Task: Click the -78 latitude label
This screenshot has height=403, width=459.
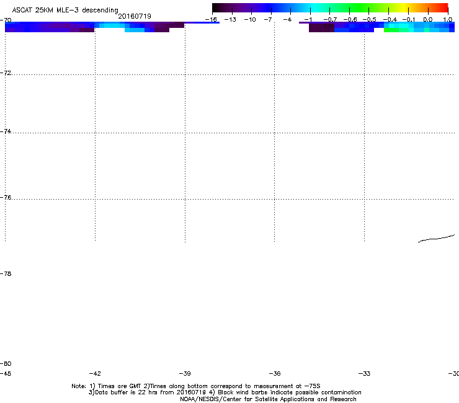Action: click(6, 274)
